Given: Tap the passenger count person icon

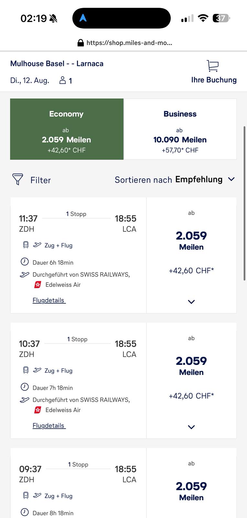Looking at the screenshot, I should tap(62, 80).
